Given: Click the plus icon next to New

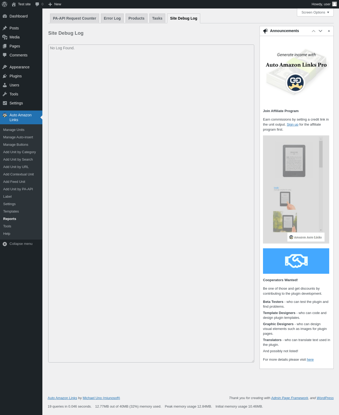Looking at the screenshot, I should coord(50,4).
